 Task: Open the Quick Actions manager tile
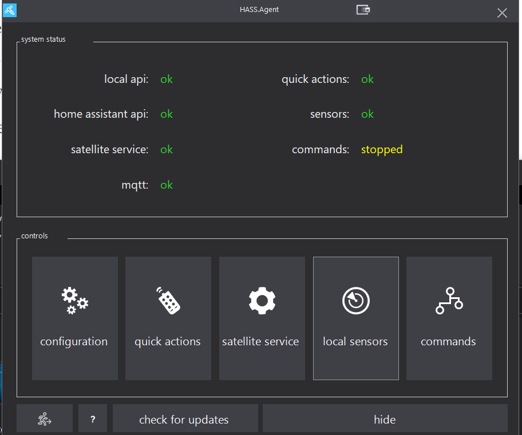(x=168, y=318)
